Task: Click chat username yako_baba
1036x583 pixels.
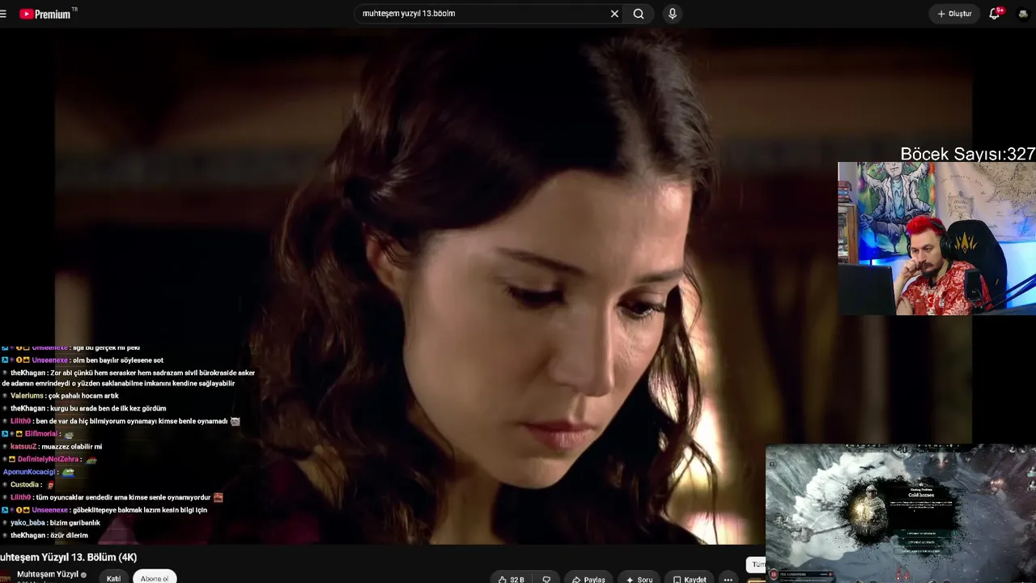Action: tap(28, 523)
